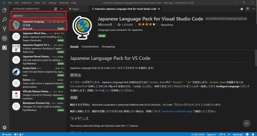257x136 pixels.
Task: Open the Extensions view icon
Action: point(5,48)
